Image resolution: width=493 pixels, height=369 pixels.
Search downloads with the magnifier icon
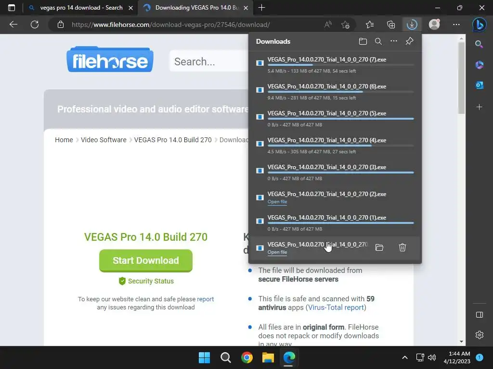point(378,41)
